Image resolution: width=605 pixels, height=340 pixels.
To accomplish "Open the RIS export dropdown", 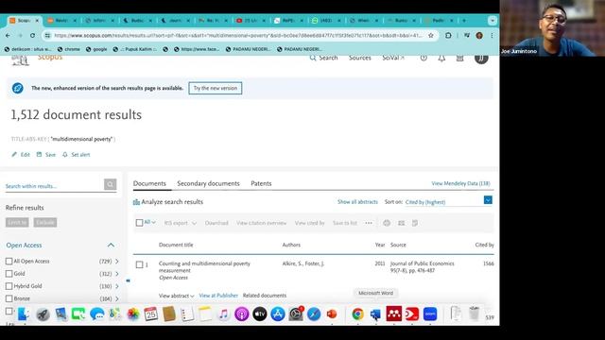I will coord(181,223).
